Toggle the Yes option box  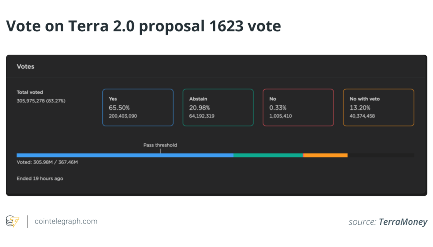(x=138, y=107)
